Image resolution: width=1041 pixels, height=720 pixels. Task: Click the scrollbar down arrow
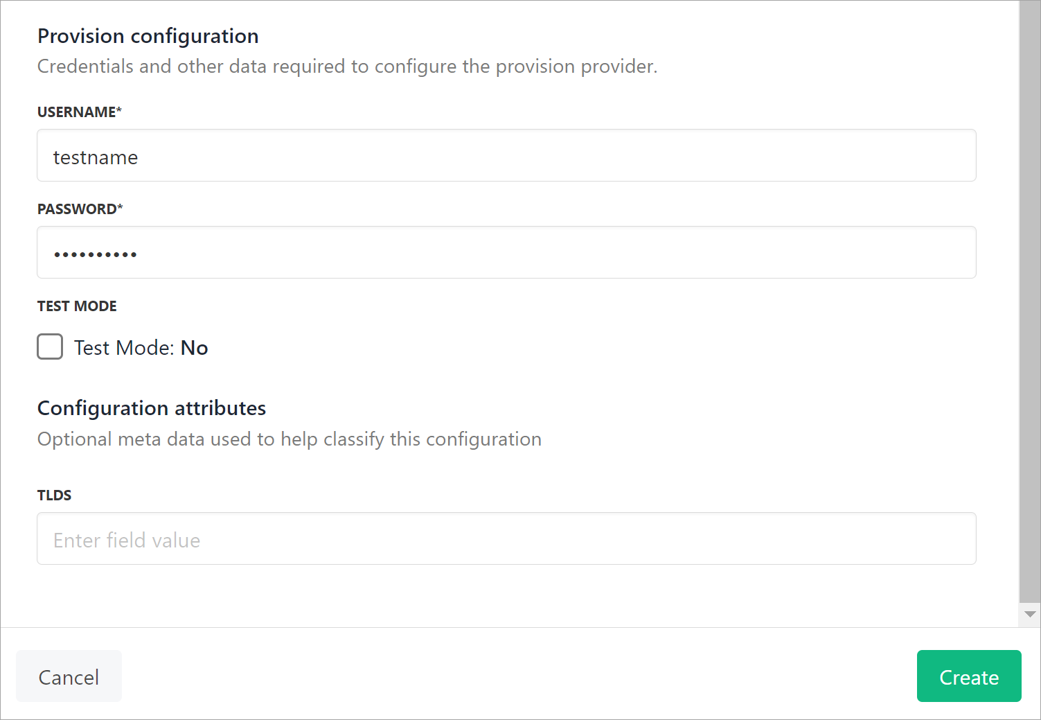coord(1030,615)
